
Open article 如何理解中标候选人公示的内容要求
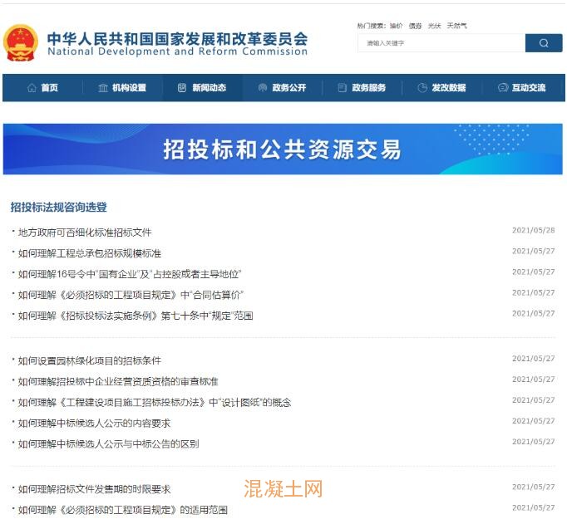pyautogui.click(x=95, y=423)
